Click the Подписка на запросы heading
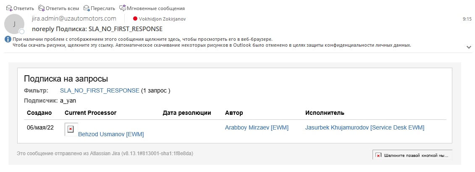The image size is (475, 172). pos(66,79)
